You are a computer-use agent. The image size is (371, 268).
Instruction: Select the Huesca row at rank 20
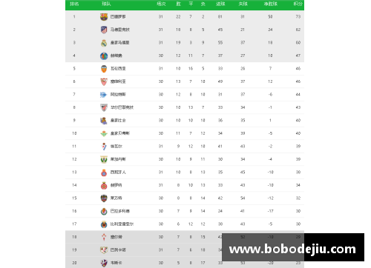(x=185, y=263)
